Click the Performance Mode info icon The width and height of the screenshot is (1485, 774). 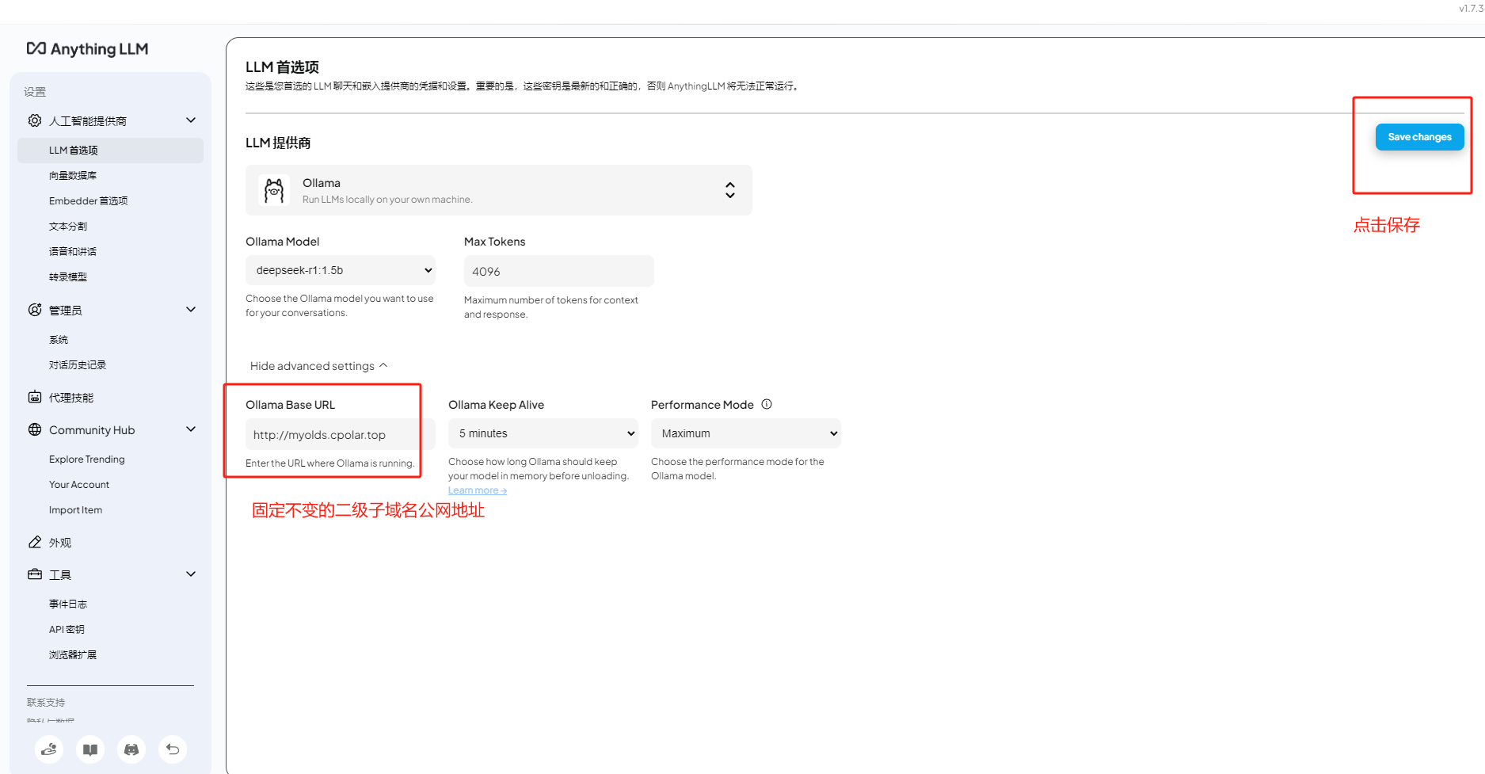click(767, 404)
